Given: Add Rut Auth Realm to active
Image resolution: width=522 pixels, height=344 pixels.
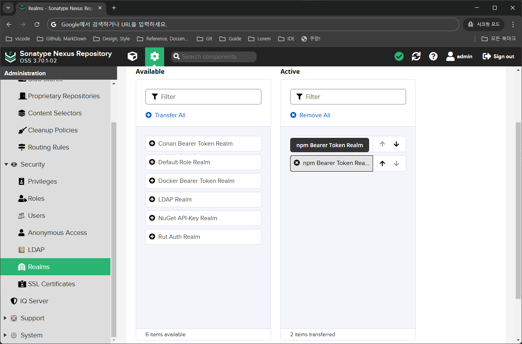Looking at the screenshot, I should pos(203,237).
